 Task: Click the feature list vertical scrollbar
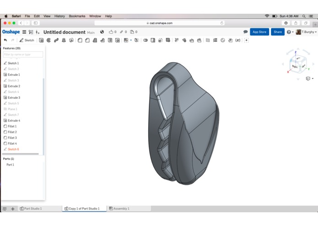pyautogui.click(x=43, y=117)
